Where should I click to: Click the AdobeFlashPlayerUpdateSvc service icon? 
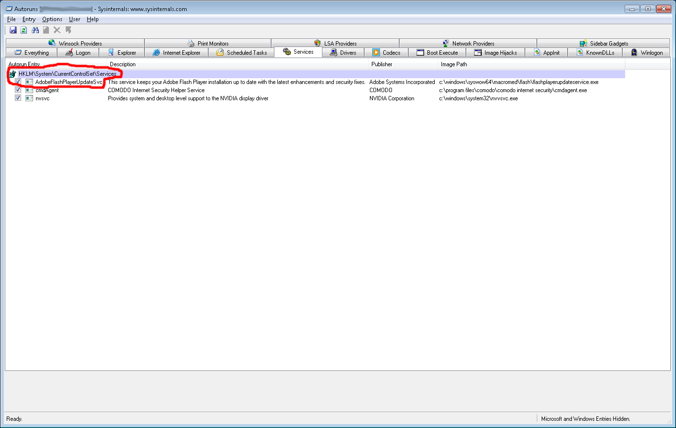29,82
